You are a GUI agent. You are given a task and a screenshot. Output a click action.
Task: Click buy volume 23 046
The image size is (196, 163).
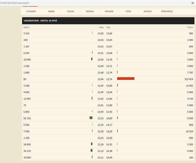pos(27,60)
